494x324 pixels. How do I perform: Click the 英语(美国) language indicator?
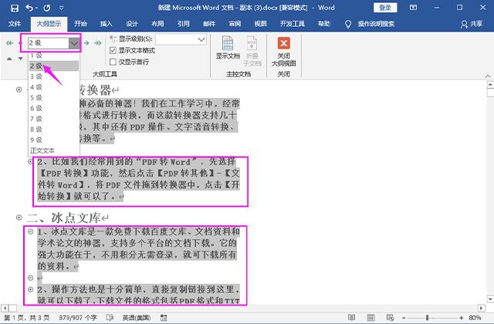[x=137, y=318]
